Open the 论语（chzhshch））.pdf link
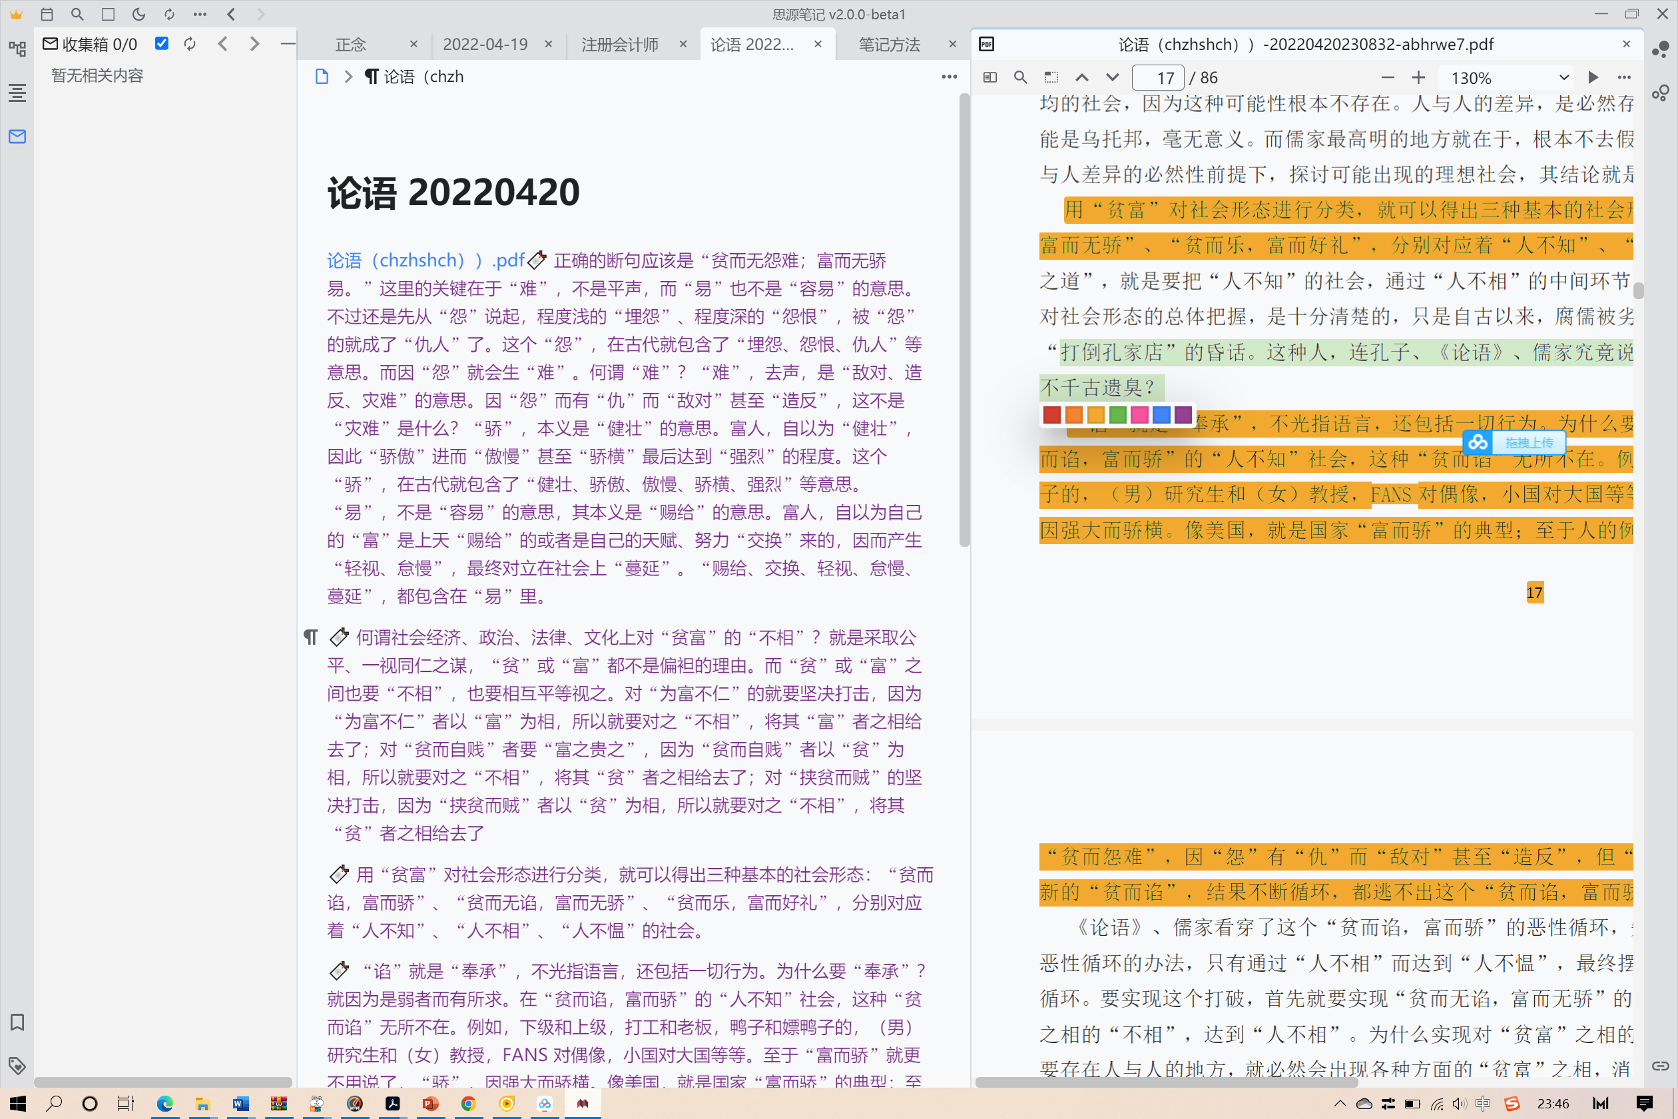Image resolution: width=1678 pixels, height=1119 pixels. [425, 260]
